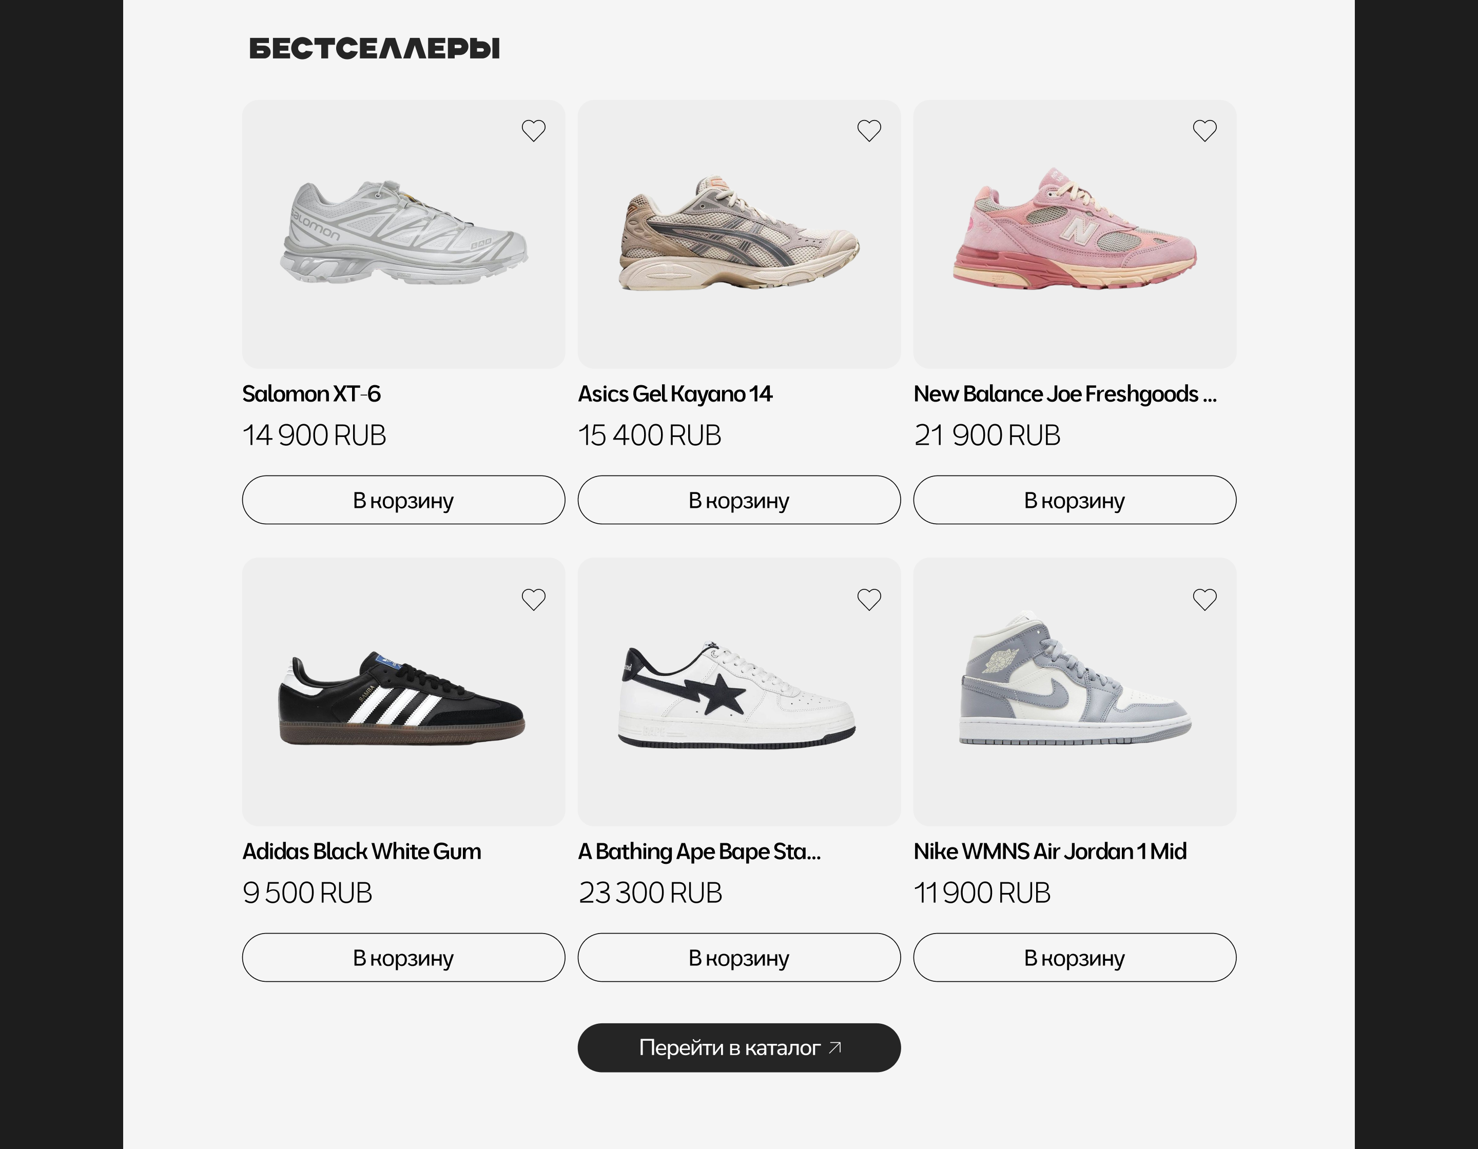The height and width of the screenshot is (1149, 1478).
Task: Add Salomon XT-6 to cart
Action: point(403,500)
